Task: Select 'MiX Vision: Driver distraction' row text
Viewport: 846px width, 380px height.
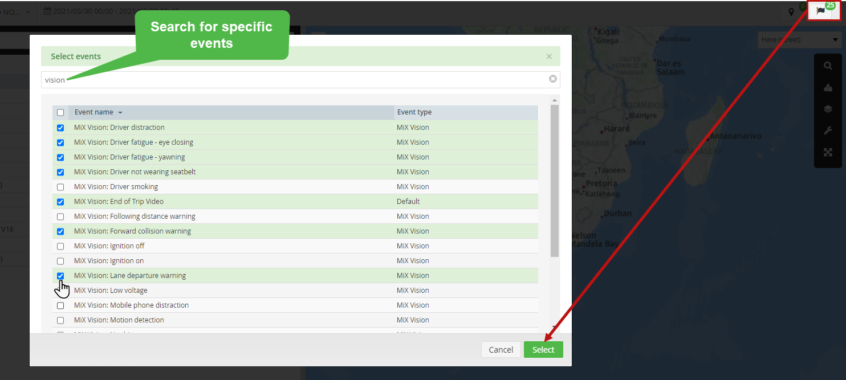Action: pos(119,128)
